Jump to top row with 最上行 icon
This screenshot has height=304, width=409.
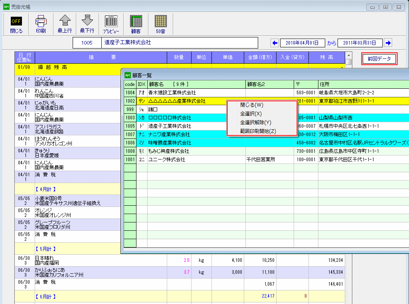tap(65, 24)
